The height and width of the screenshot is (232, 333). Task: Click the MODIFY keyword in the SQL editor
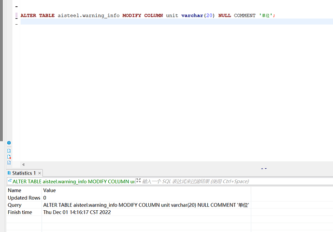point(131,15)
